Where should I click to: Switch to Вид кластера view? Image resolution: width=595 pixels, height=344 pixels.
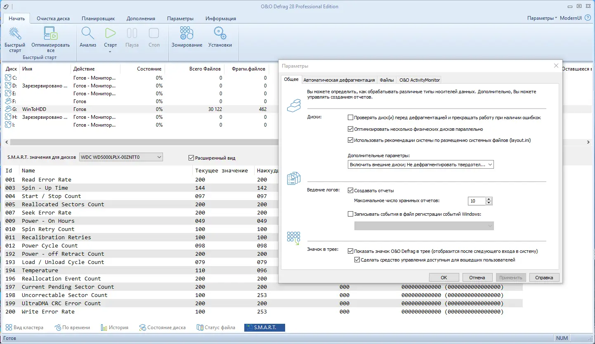[24, 328]
